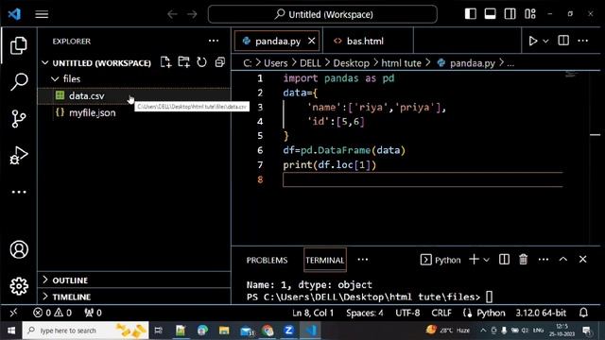Run the Python file

pyautogui.click(x=533, y=41)
